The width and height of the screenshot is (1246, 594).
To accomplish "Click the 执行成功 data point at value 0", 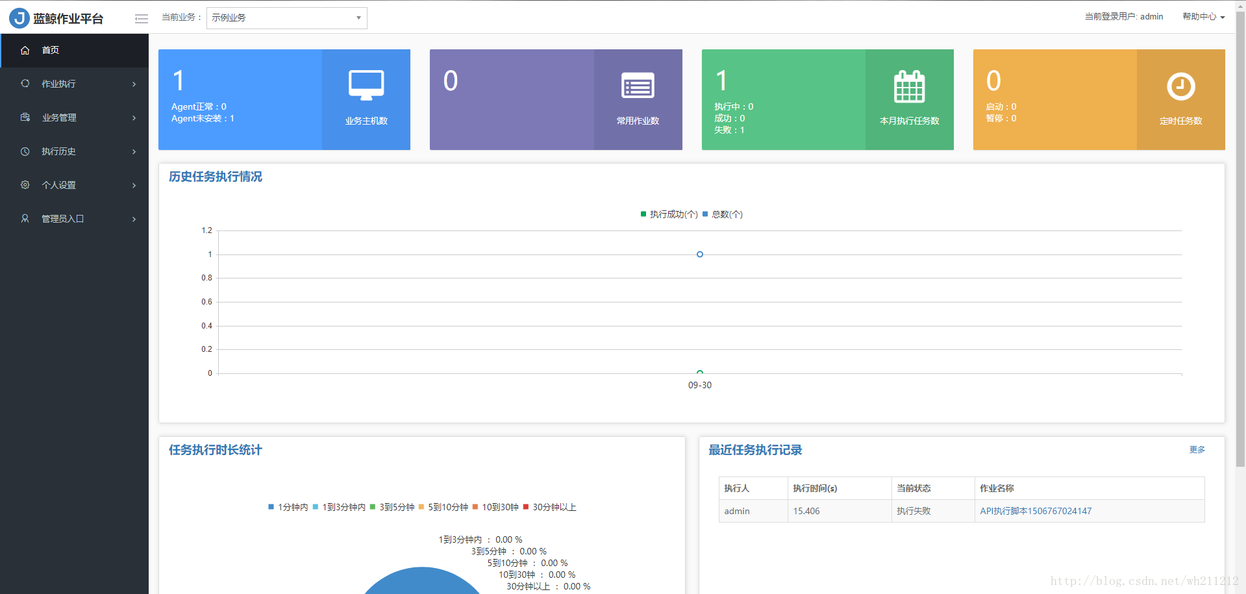I will click(700, 373).
